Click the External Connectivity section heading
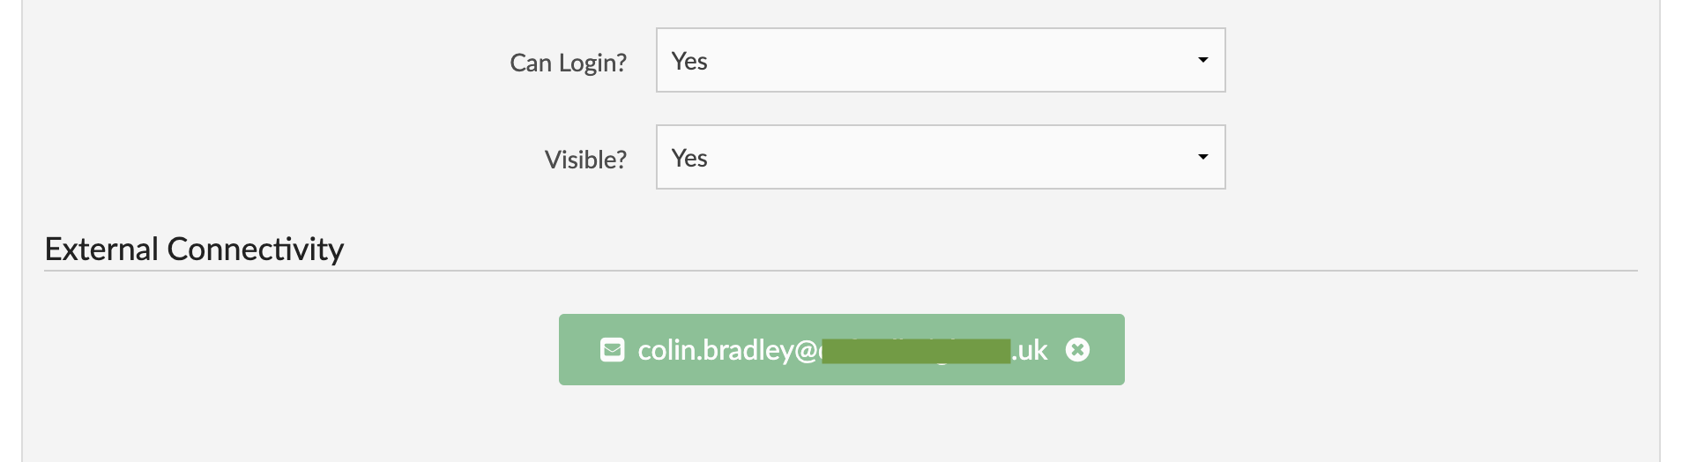 tap(194, 250)
